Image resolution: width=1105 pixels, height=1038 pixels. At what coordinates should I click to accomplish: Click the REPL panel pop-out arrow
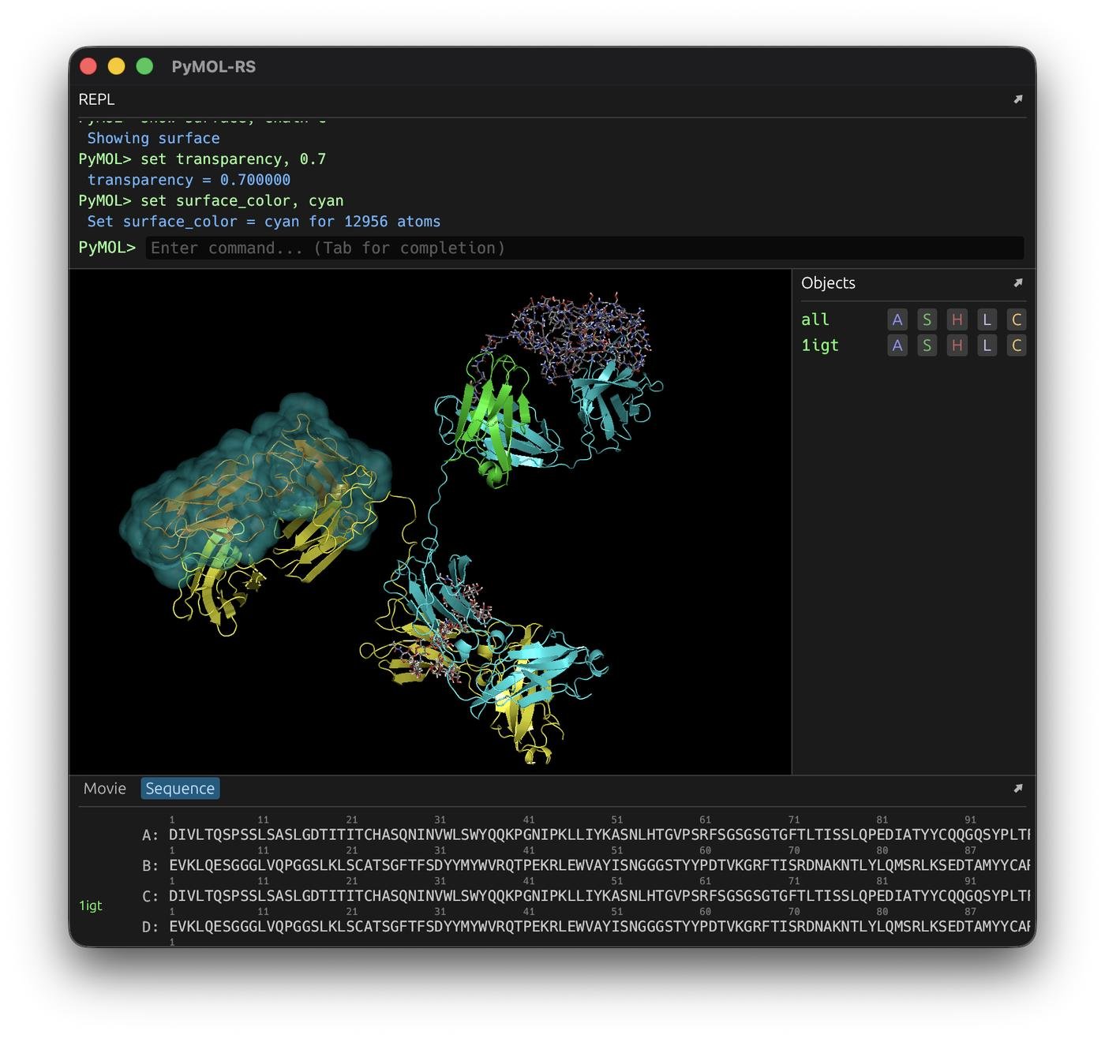1017,99
